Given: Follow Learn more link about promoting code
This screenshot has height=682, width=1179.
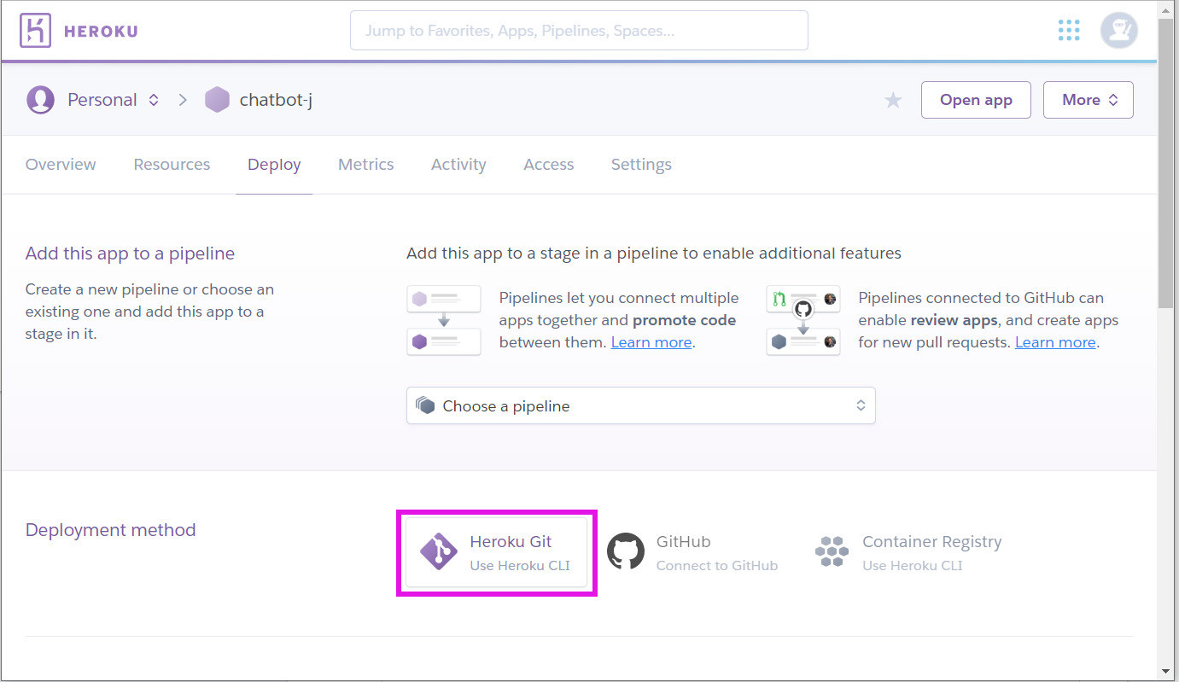Looking at the screenshot, I should click(x=651, y=342).
